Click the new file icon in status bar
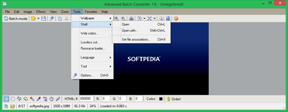Screen dimensions: 288x112 (x=6, y=106)
